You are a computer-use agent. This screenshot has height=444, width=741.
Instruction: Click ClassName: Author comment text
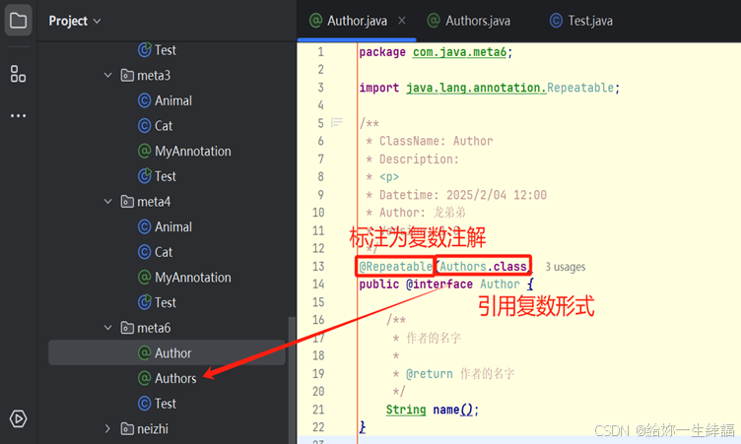(x=436, y=141)
